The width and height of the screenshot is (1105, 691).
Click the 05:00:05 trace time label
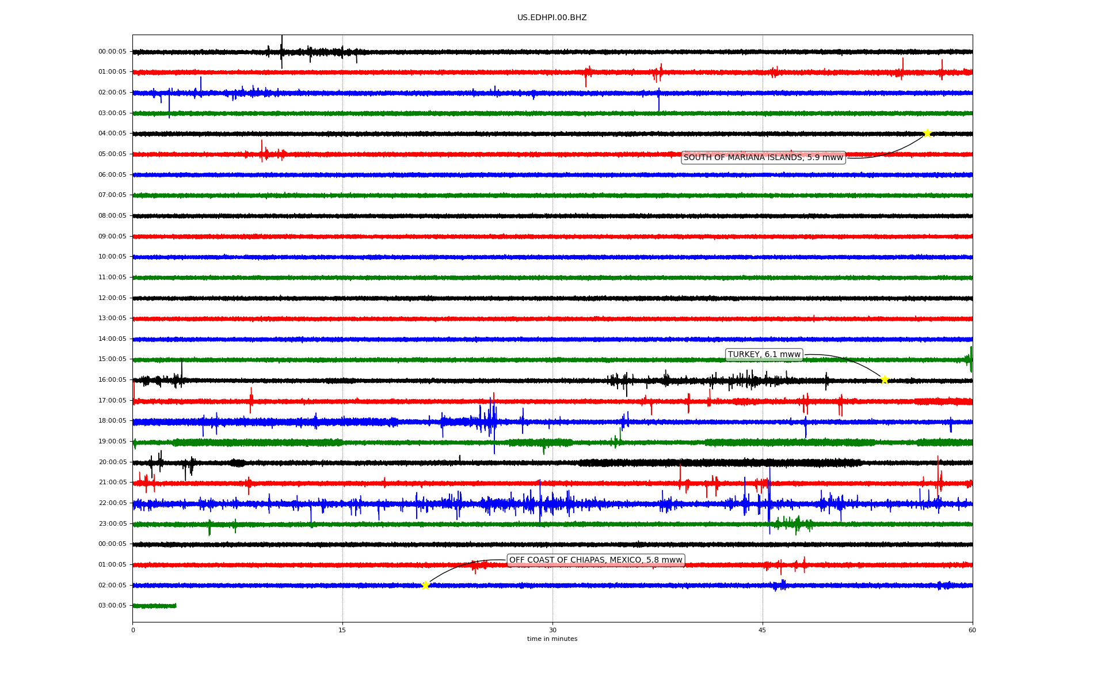tap(112, 154)
